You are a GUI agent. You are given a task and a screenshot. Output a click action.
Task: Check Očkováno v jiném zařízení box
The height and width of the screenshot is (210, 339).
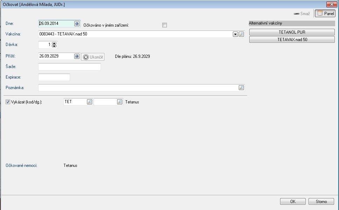pyautogui.click(x=164, y=25)
